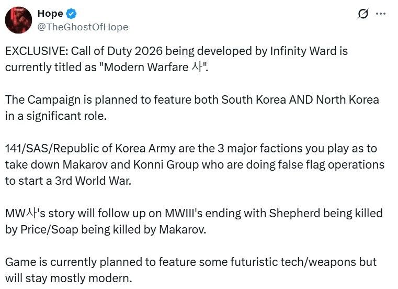Screen dimensions: 398x289
Task: Open the three-dot more options menu
Action: tap(384, 14)
